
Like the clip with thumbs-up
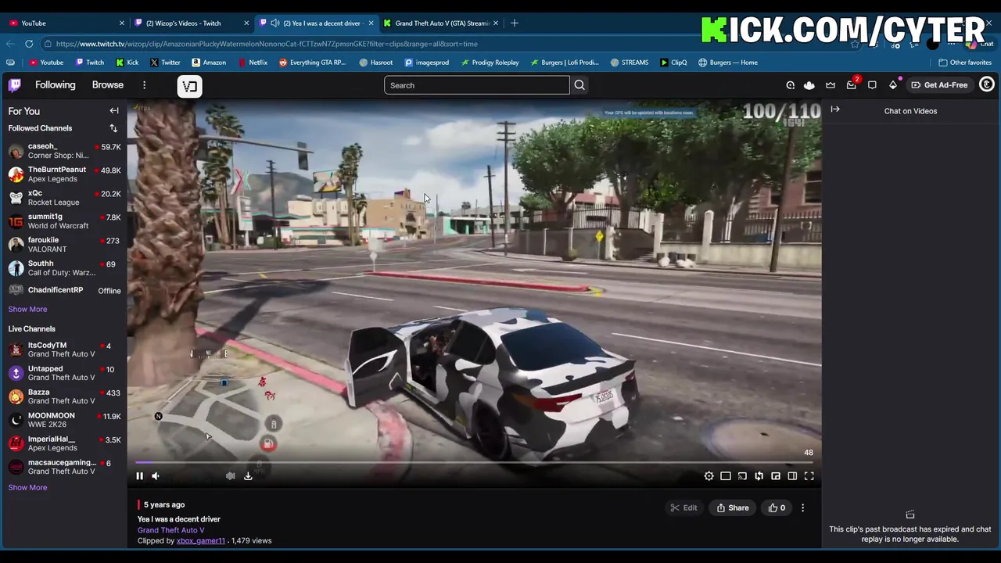pyautogui.click(x=777, y=508)
